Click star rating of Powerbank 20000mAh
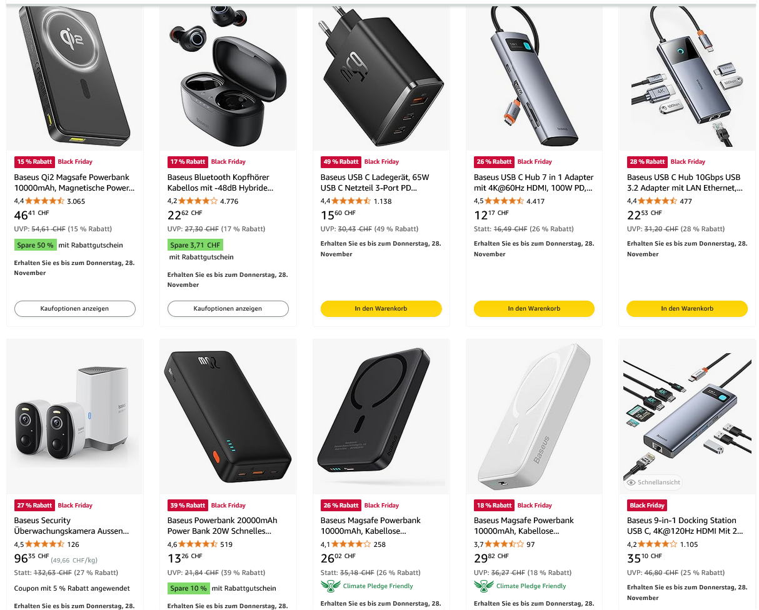759x610 pixels. 198,544
